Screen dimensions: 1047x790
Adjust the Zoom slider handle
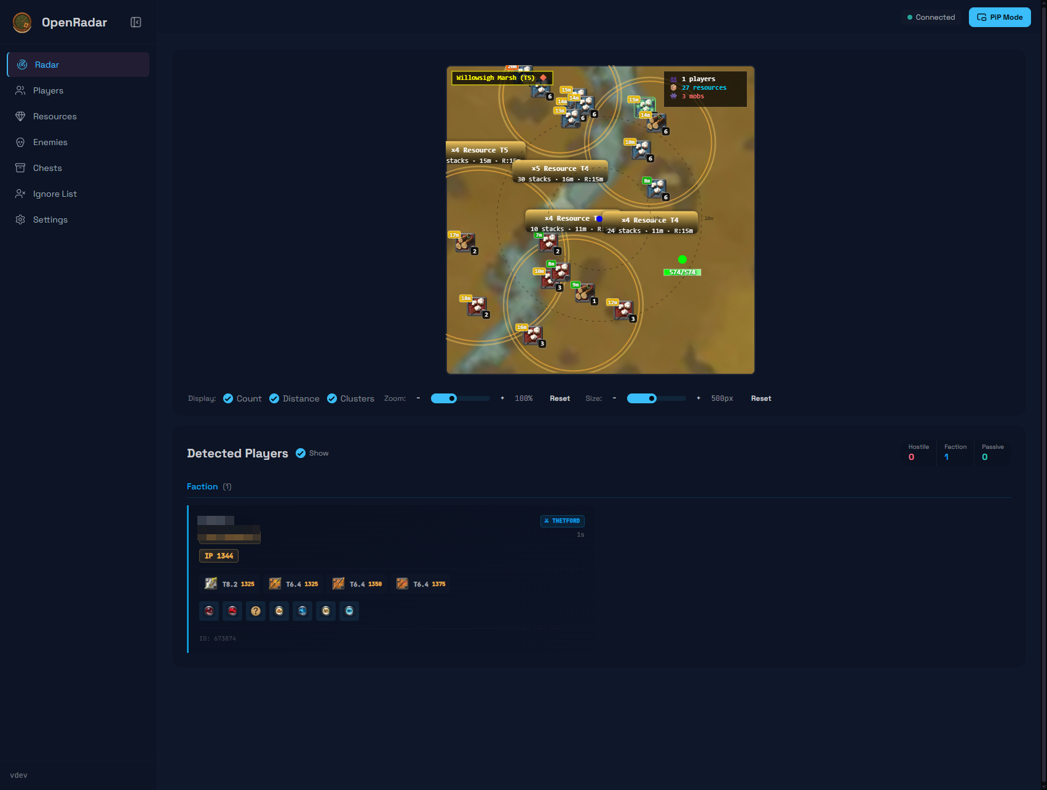[452, 398]
